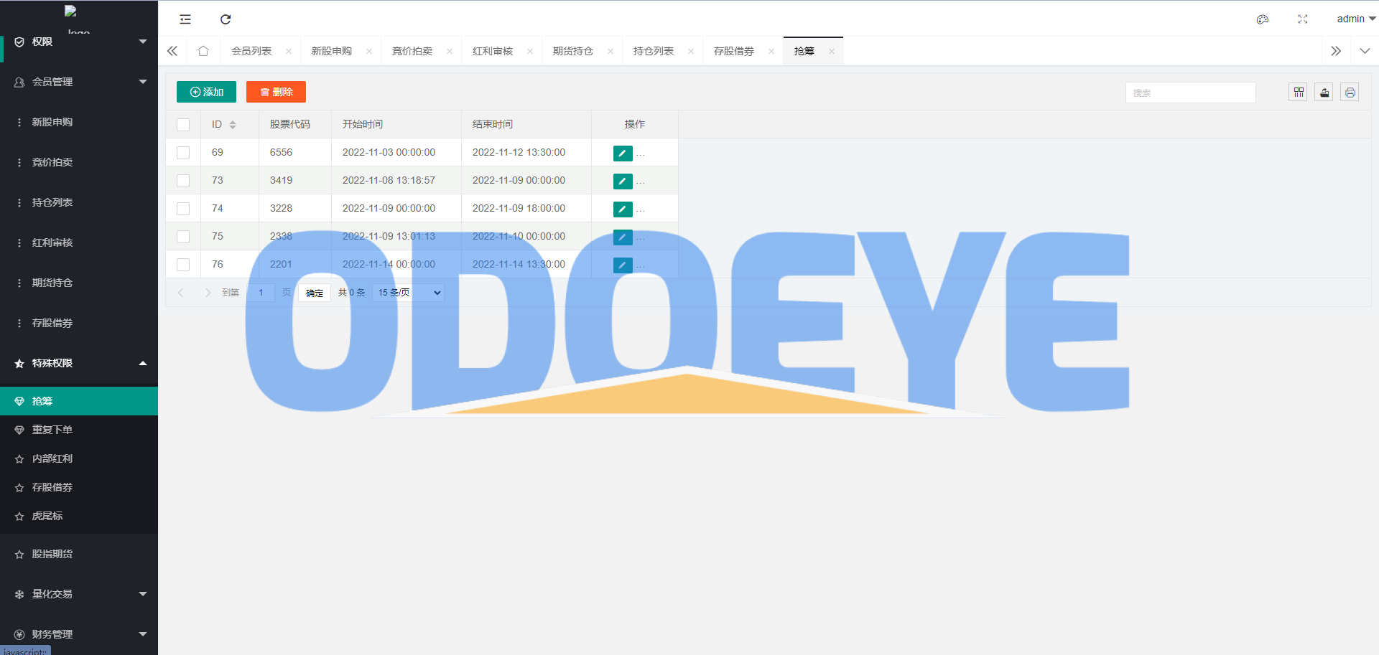Sort table by ID column arrows
Screen dimensions: 1379x655
pyautogui.click(x=233, y=125)
